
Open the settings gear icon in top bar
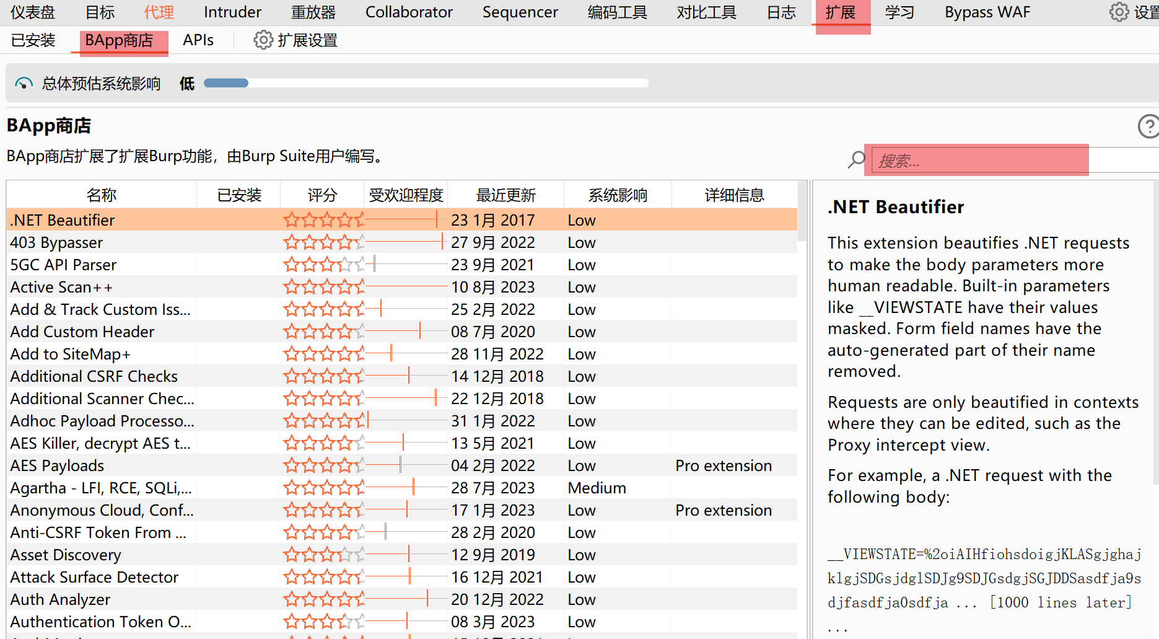tap(1119, 12)
